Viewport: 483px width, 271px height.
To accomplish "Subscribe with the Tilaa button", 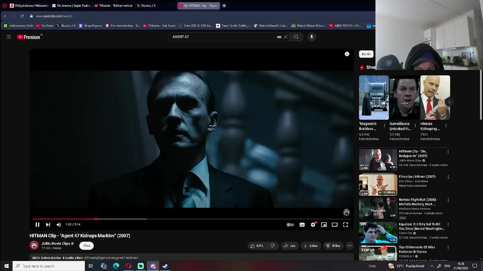I will [x=87, y=246].
